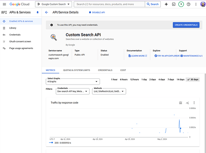Go back with the left arrow

pos(46,12)
